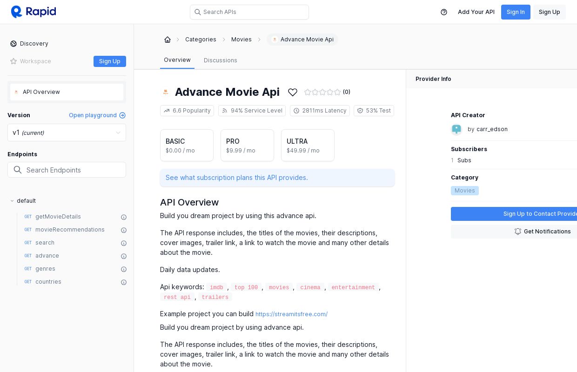The width and height of the screenshot is (577, 372).
Task: Click Get Notifications button
Action: [514, 232]
